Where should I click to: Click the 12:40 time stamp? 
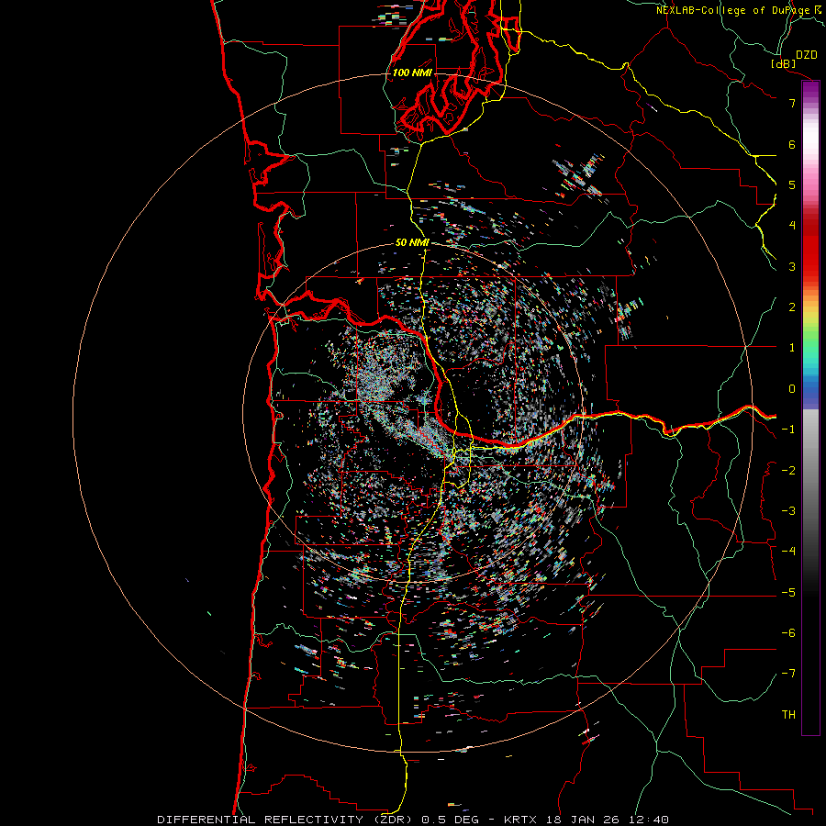(x=647, y=820)
